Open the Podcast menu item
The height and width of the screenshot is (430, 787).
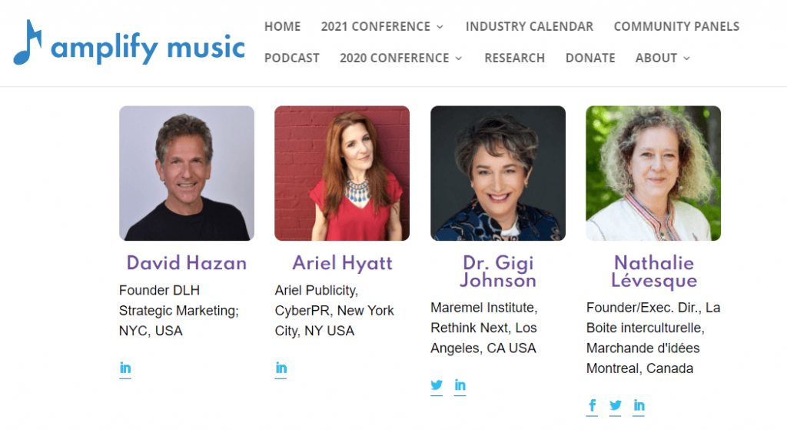click(x=291, y=58)
